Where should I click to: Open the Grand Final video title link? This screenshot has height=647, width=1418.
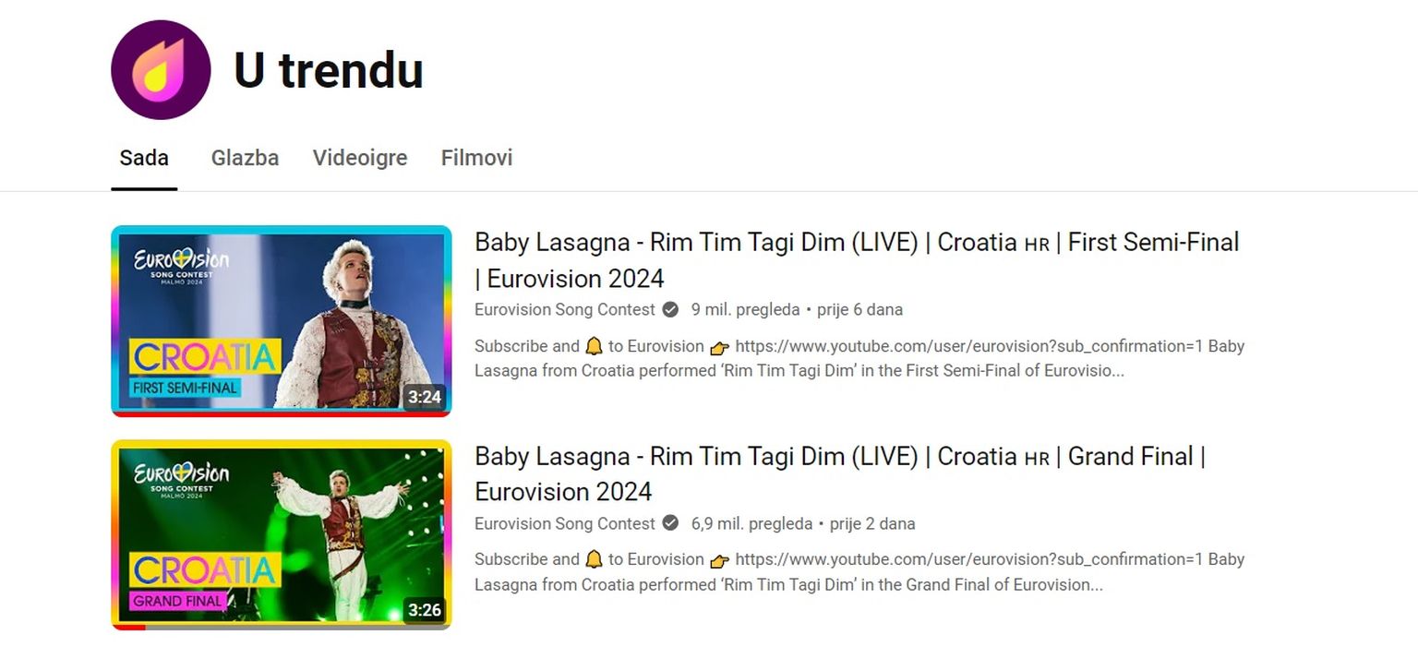pos(840,473)
